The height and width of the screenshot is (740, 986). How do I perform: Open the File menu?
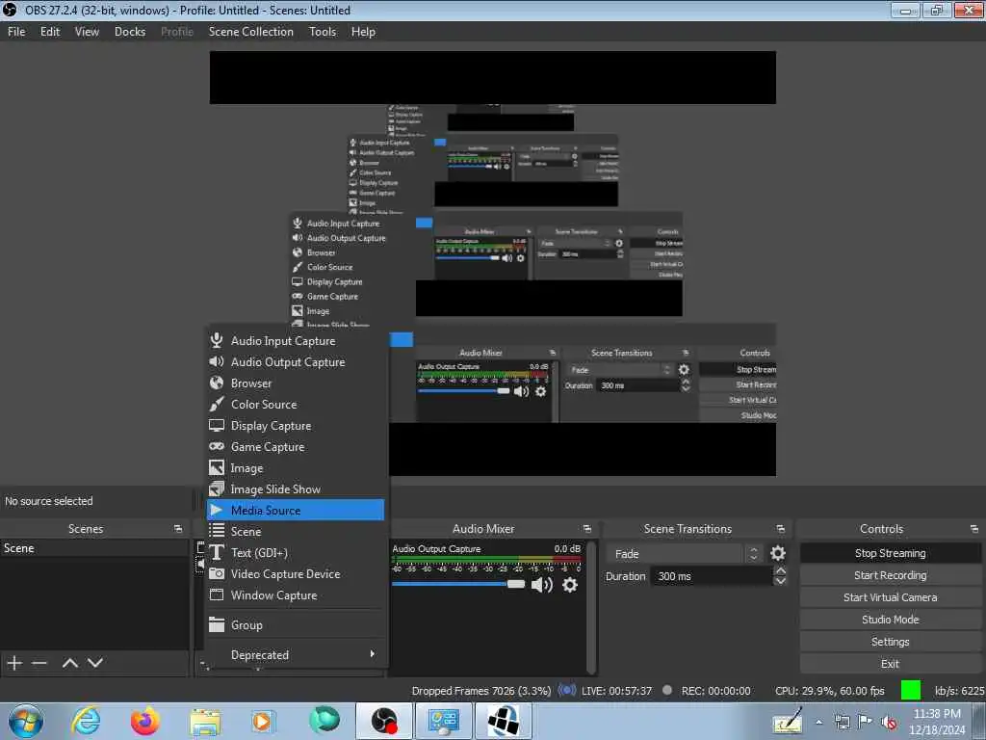16,32
